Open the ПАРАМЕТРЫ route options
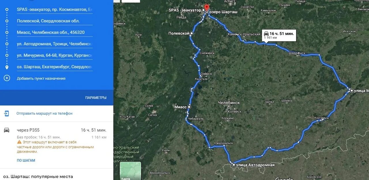 click(x=96, y=98)
